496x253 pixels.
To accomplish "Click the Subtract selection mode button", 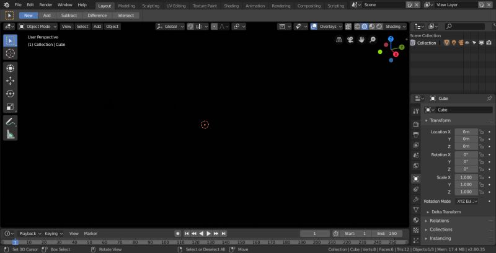I will click(69, 16).
